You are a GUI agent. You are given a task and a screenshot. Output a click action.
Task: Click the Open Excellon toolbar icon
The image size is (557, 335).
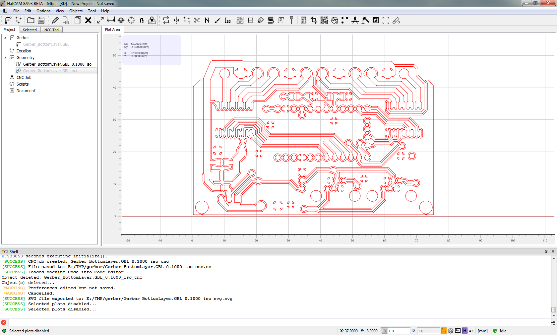point(19,20)
